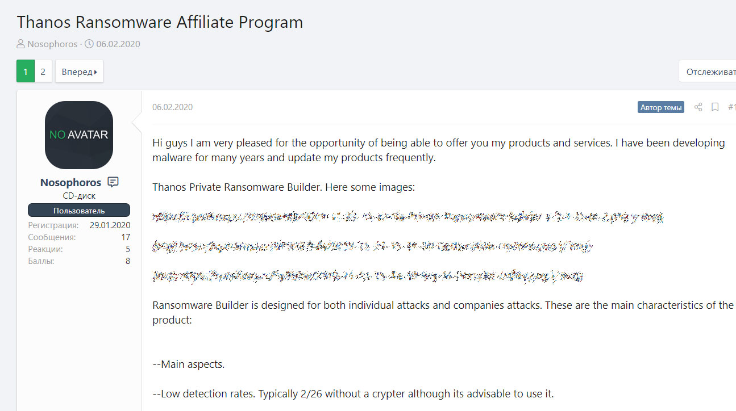The height and width of the screenshot is (411, 736).
Task: Open the NO AVATAR profile picture
Action: tap(79, 135)
